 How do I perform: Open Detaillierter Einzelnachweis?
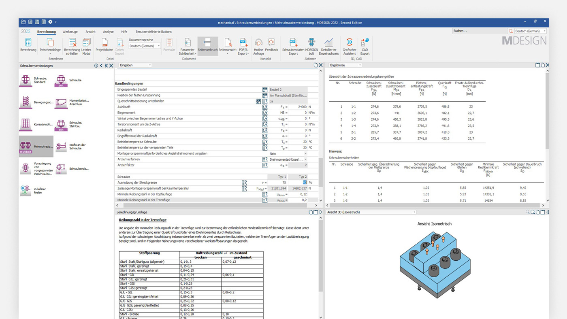coord(328,47)
